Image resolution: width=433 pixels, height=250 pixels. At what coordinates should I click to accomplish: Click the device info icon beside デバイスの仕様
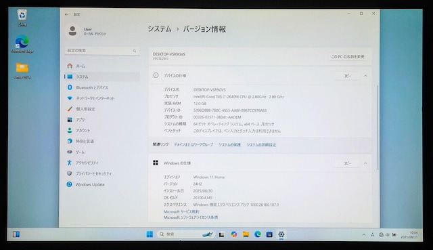click(x=156, y=75)
